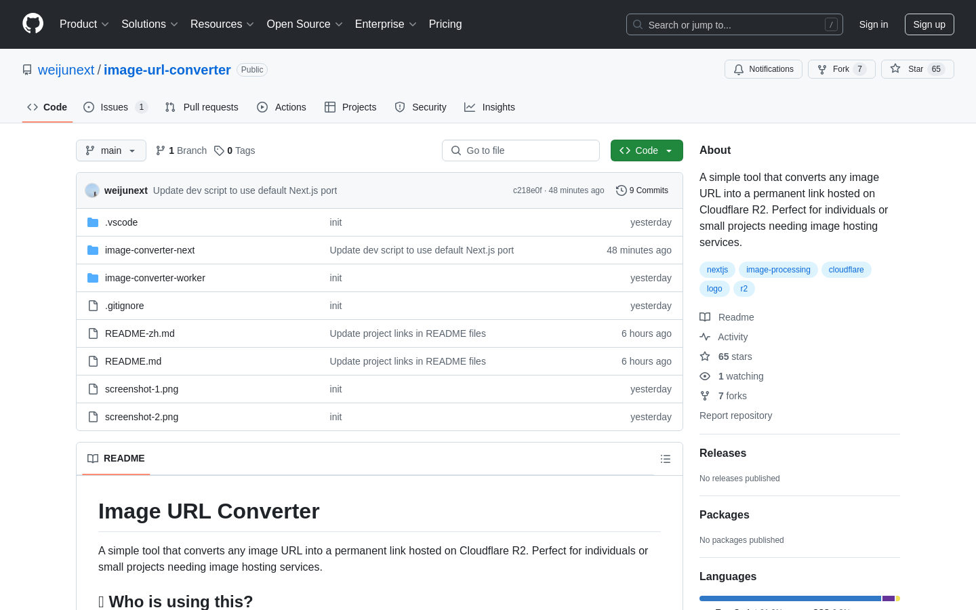Click the .gitignore file icon

pos(93,306)
